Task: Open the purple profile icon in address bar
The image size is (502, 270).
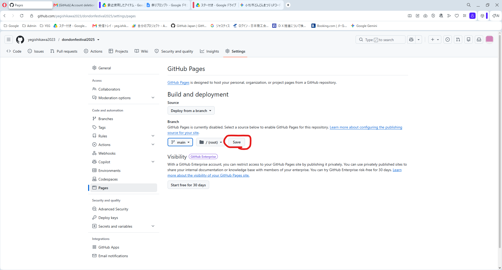Action: [x=472, y=16]
